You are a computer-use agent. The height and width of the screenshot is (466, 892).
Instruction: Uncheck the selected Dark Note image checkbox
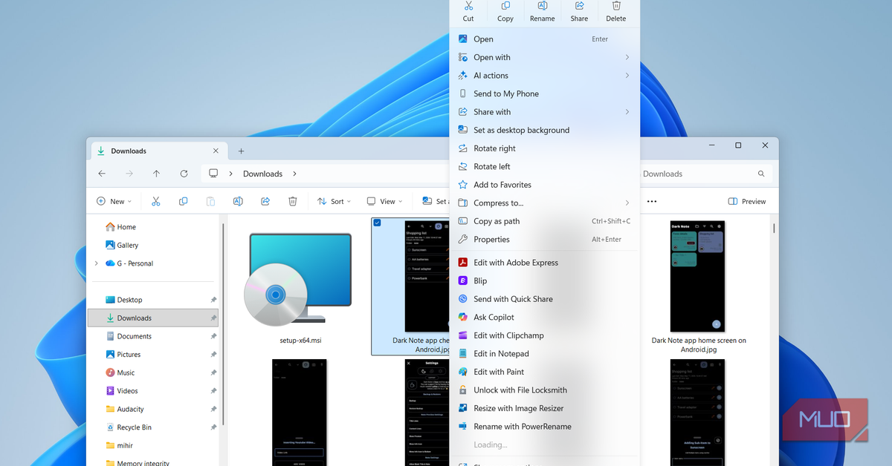pos(378,223)
